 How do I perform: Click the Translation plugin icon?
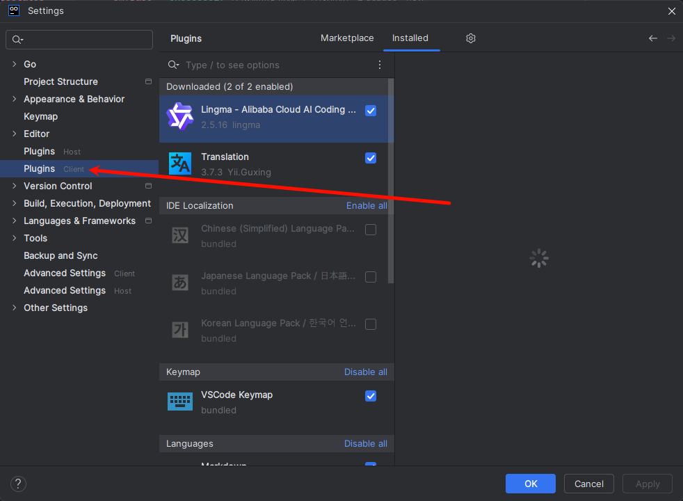coord(180,164)
